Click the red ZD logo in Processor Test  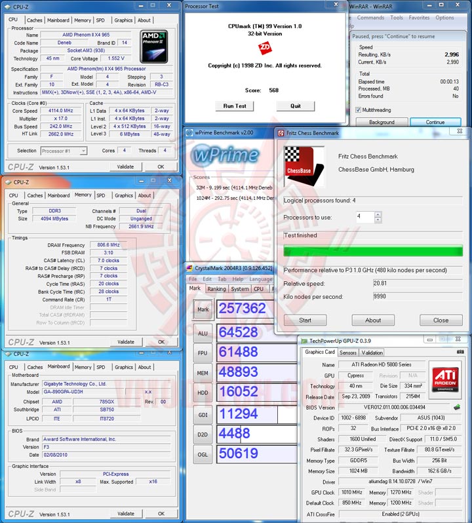pyautogui.click(x=265, y=48)
